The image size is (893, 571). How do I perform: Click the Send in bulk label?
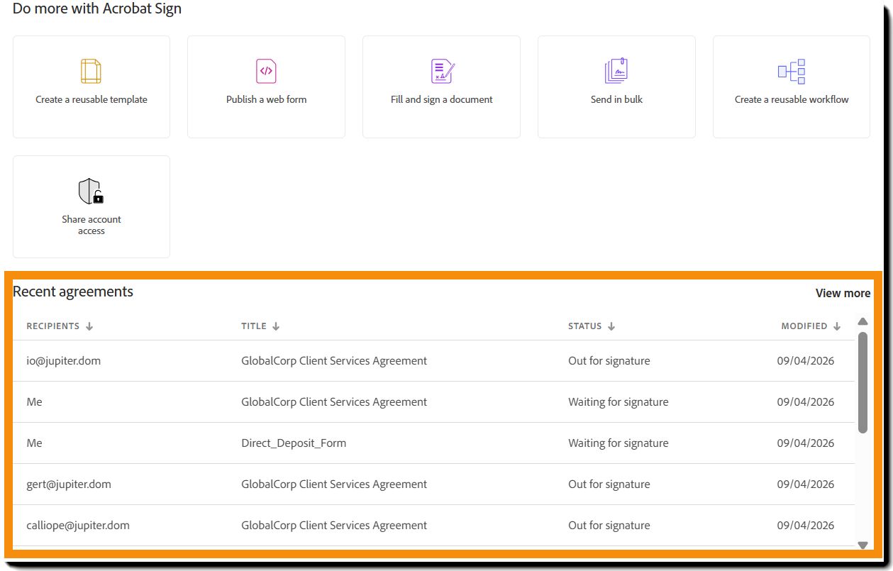[616, 99]
